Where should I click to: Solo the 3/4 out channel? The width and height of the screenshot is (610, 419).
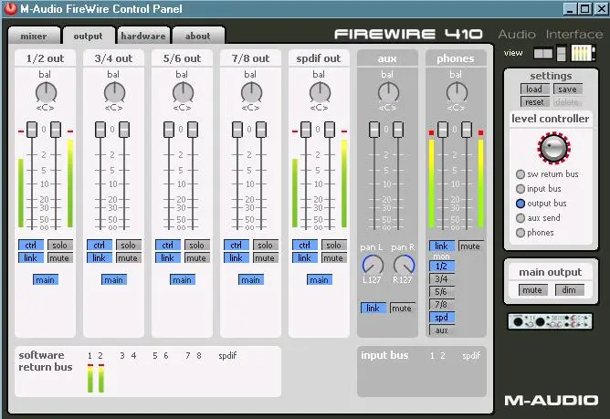tap(129, 245)
